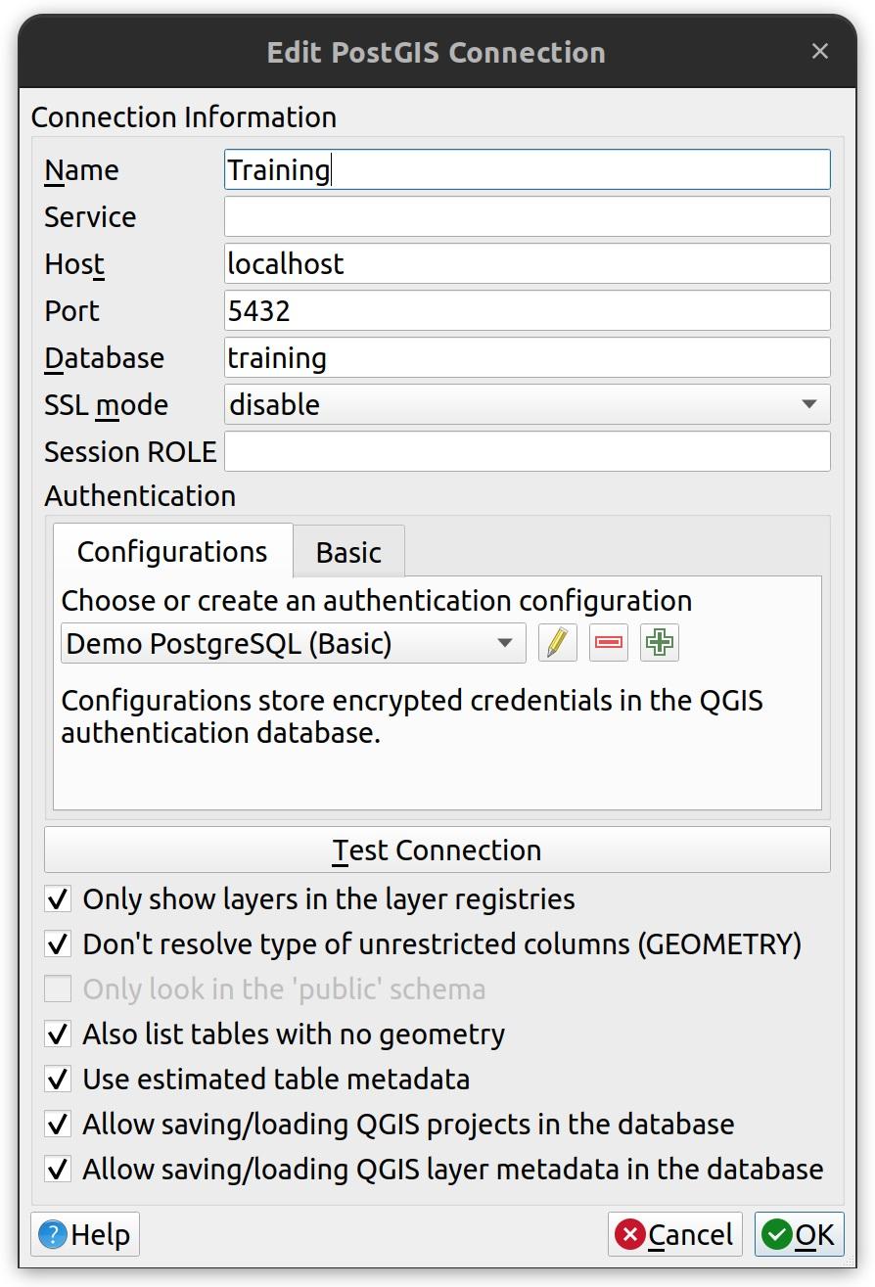Open the SSL mode dropdown
Image resolution: width=875 pixels, height=1287 pixels.
527,404
